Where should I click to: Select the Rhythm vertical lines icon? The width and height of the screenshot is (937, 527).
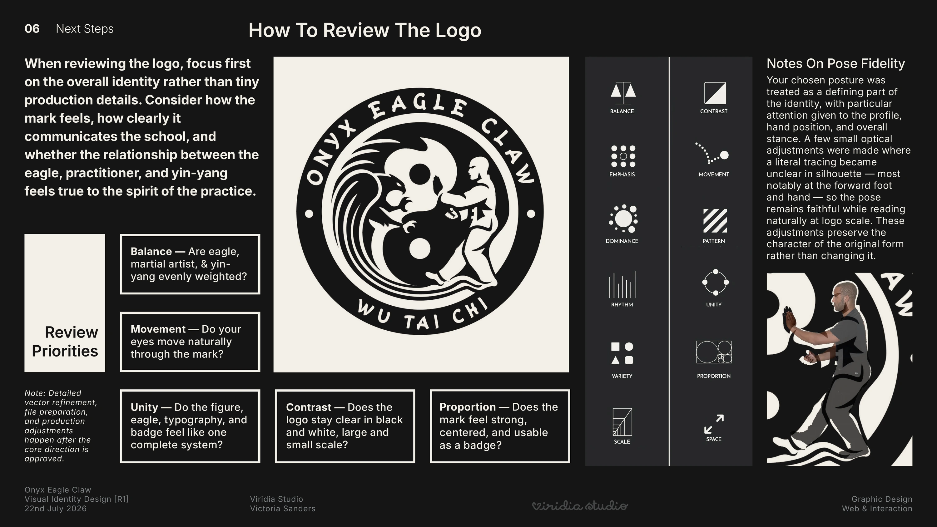[622, 284]
